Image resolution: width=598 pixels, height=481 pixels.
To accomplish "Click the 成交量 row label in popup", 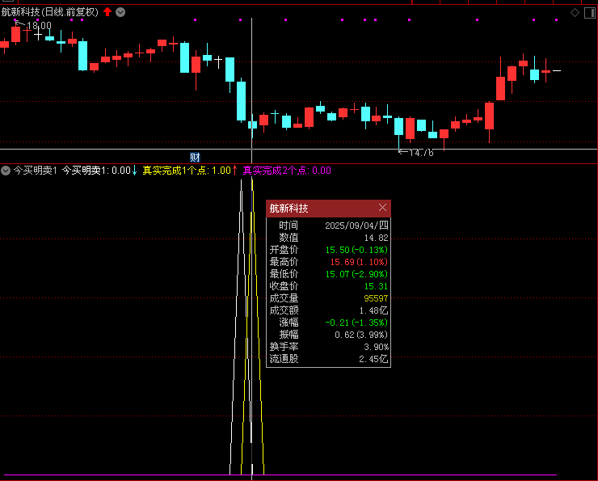I will [284, 298].
